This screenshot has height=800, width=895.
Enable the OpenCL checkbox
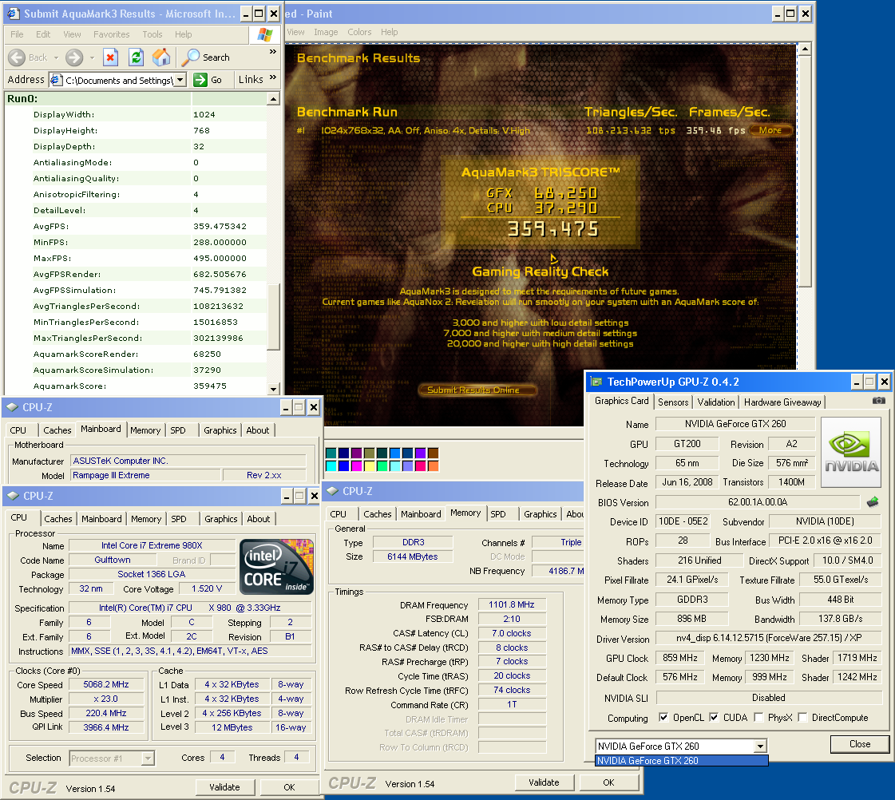[x=663, y=717]
